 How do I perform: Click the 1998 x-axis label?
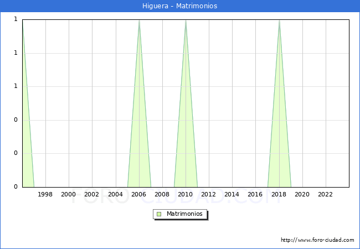[x=45, y=194]
